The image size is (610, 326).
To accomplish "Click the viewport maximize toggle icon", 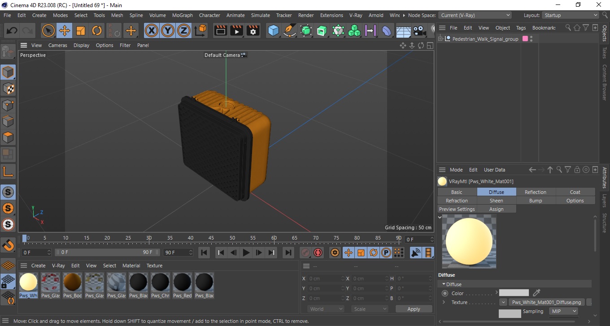I will tap(430, 45).
